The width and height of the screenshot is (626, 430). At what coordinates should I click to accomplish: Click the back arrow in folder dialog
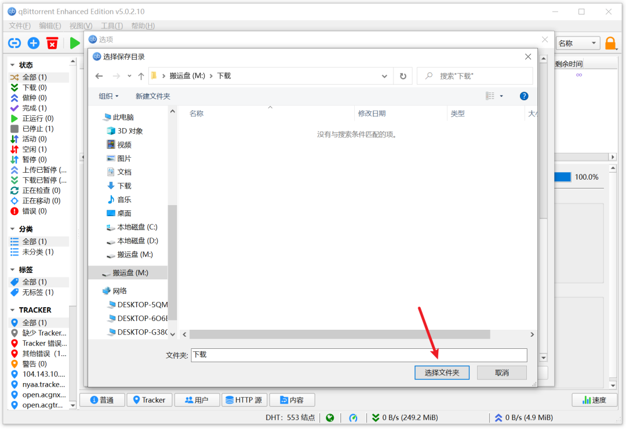point(99,76)
